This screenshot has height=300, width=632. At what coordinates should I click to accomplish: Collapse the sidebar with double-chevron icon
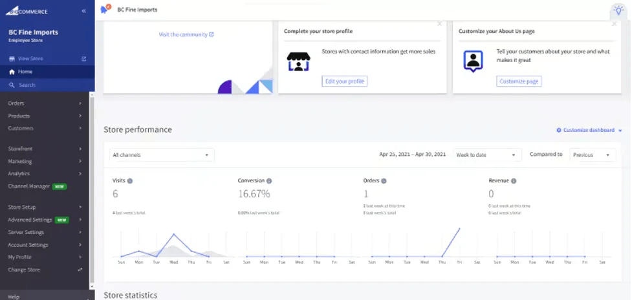click(84, 11)
